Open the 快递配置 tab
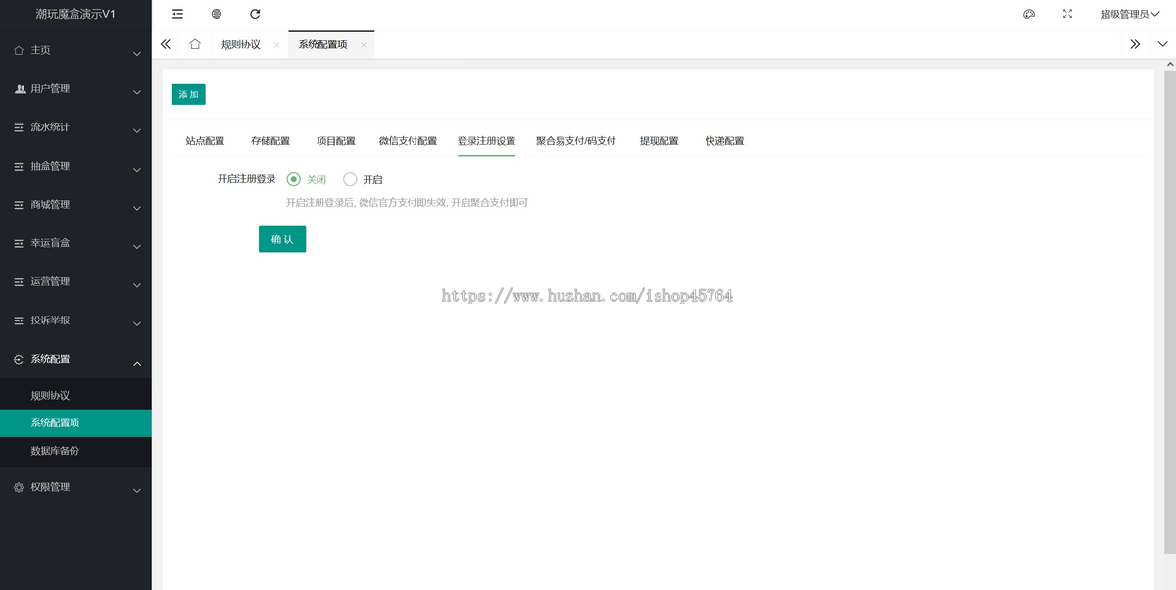The image size is (1176, 590). (x=724, y=141)
